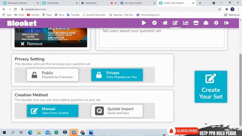Open the taskbar search icon
The height and width of the screenshot is (136, 242).
click(13, 133)
